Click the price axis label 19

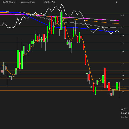(122, 79)
